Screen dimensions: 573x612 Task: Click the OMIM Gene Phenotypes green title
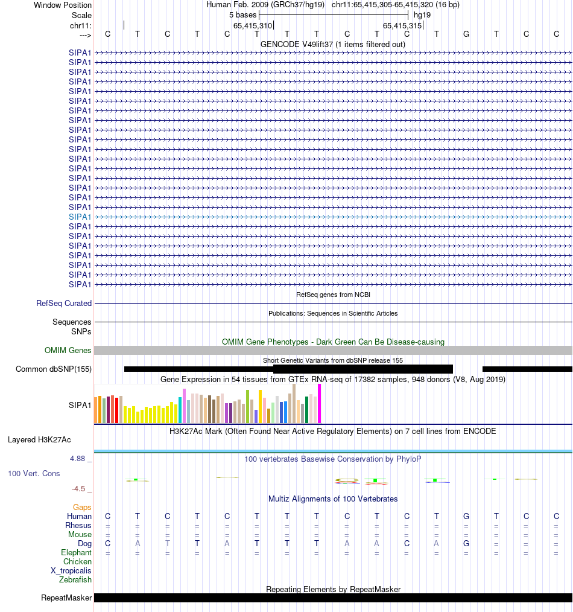tap(333, 342)
